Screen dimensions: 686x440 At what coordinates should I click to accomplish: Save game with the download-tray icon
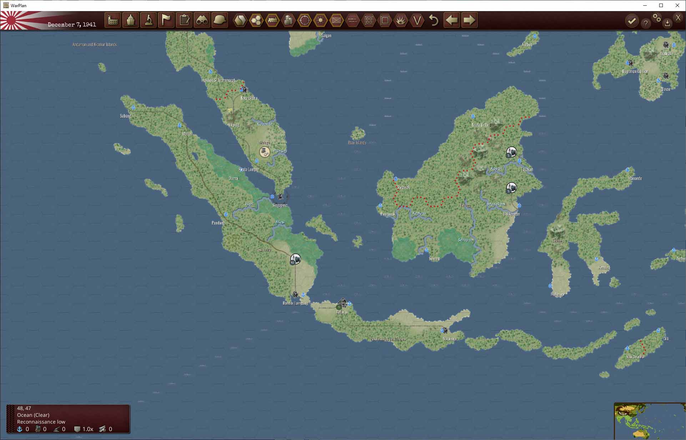pos(667,24)
